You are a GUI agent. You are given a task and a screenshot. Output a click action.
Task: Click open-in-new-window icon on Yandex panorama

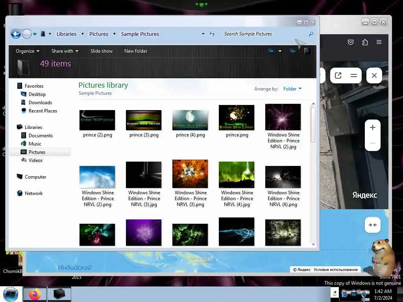338,75
